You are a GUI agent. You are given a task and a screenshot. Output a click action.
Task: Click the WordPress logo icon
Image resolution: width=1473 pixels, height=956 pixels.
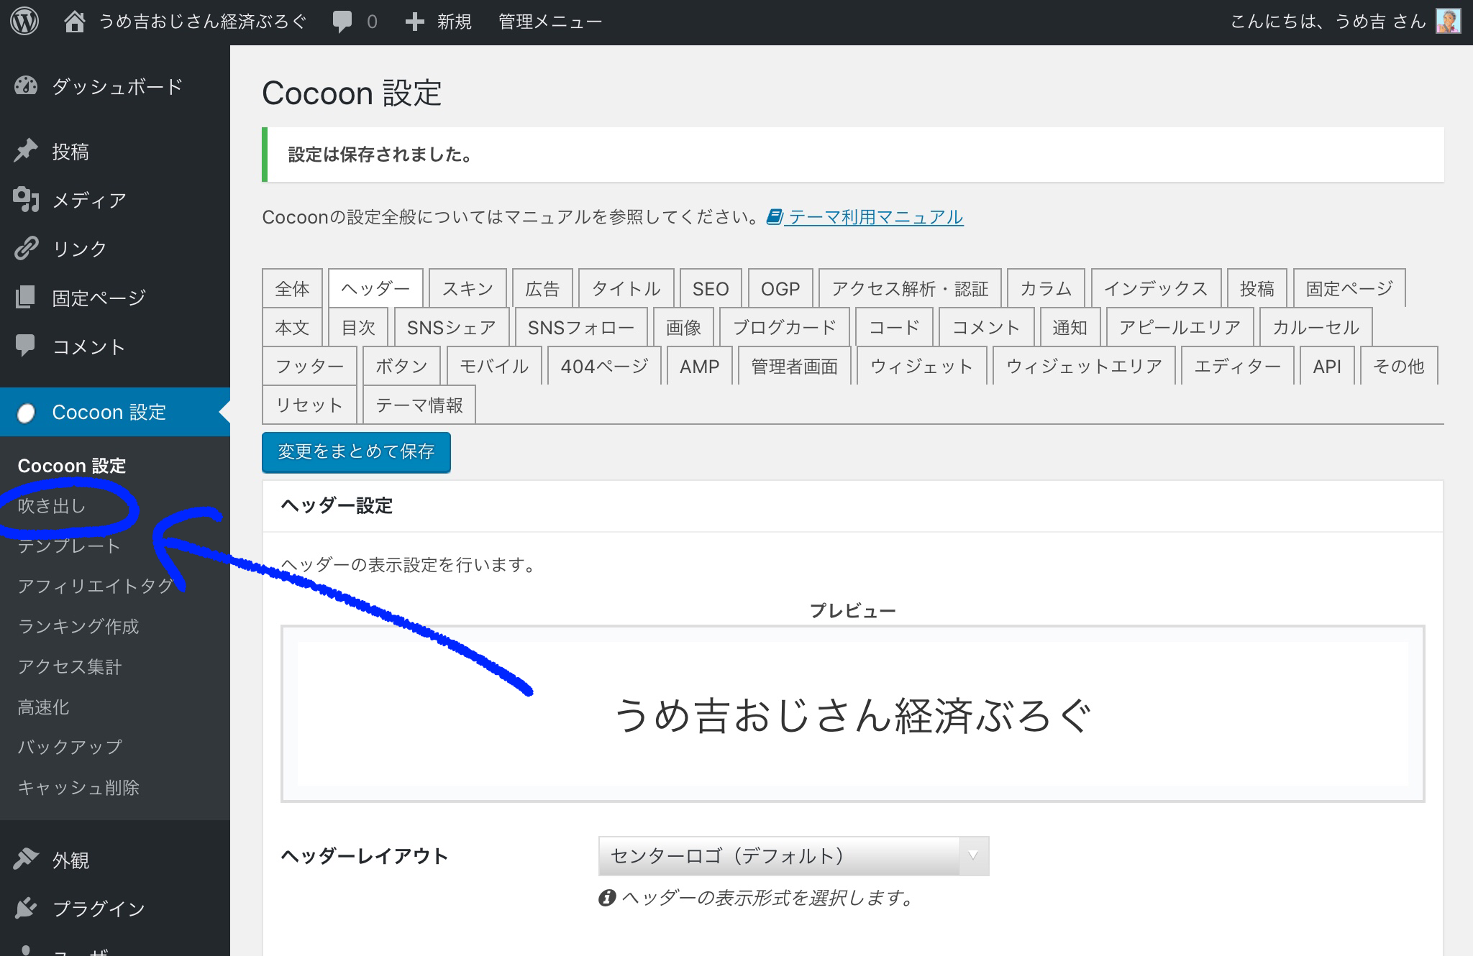[24, 22]
